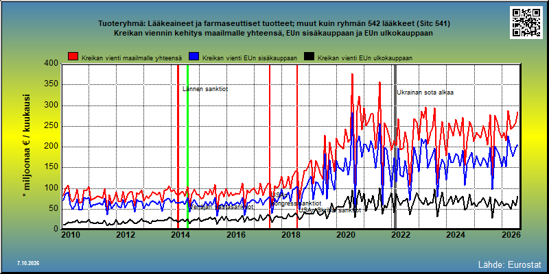Click the x-axis label 2014
This screenshot has width=549, height=274.
(180, 234)
